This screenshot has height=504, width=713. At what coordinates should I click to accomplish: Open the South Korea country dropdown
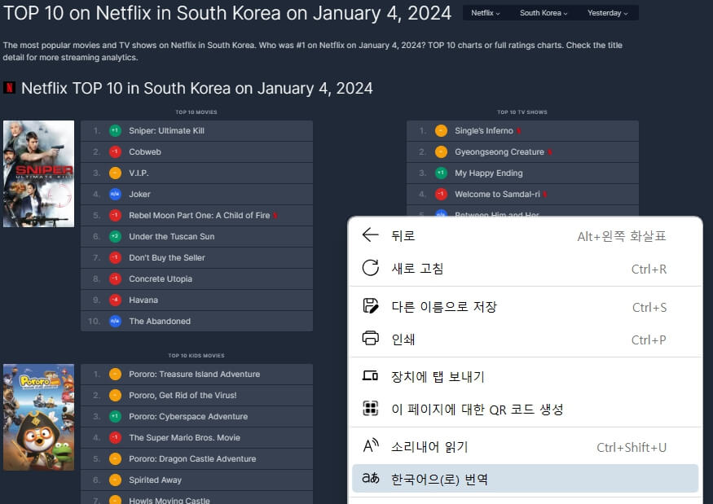[544, 13]
